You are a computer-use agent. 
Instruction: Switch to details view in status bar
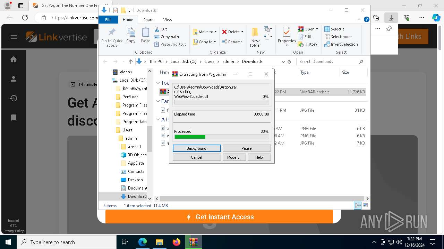[358, 205]
